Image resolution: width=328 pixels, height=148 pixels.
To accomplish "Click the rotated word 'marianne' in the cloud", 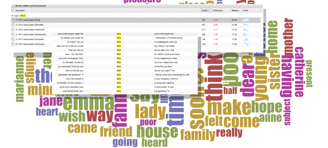I will pos(20,79).
